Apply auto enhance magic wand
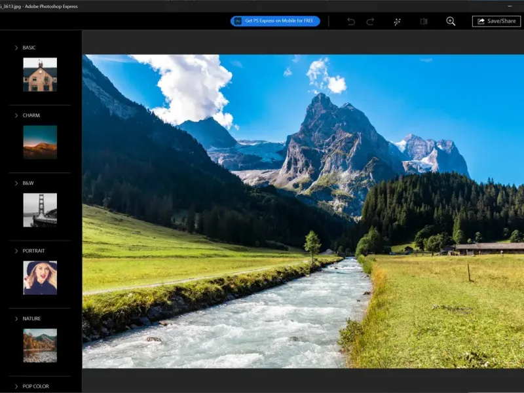The height and width of the screenshot is (393, 524). [x=397, y=22]
